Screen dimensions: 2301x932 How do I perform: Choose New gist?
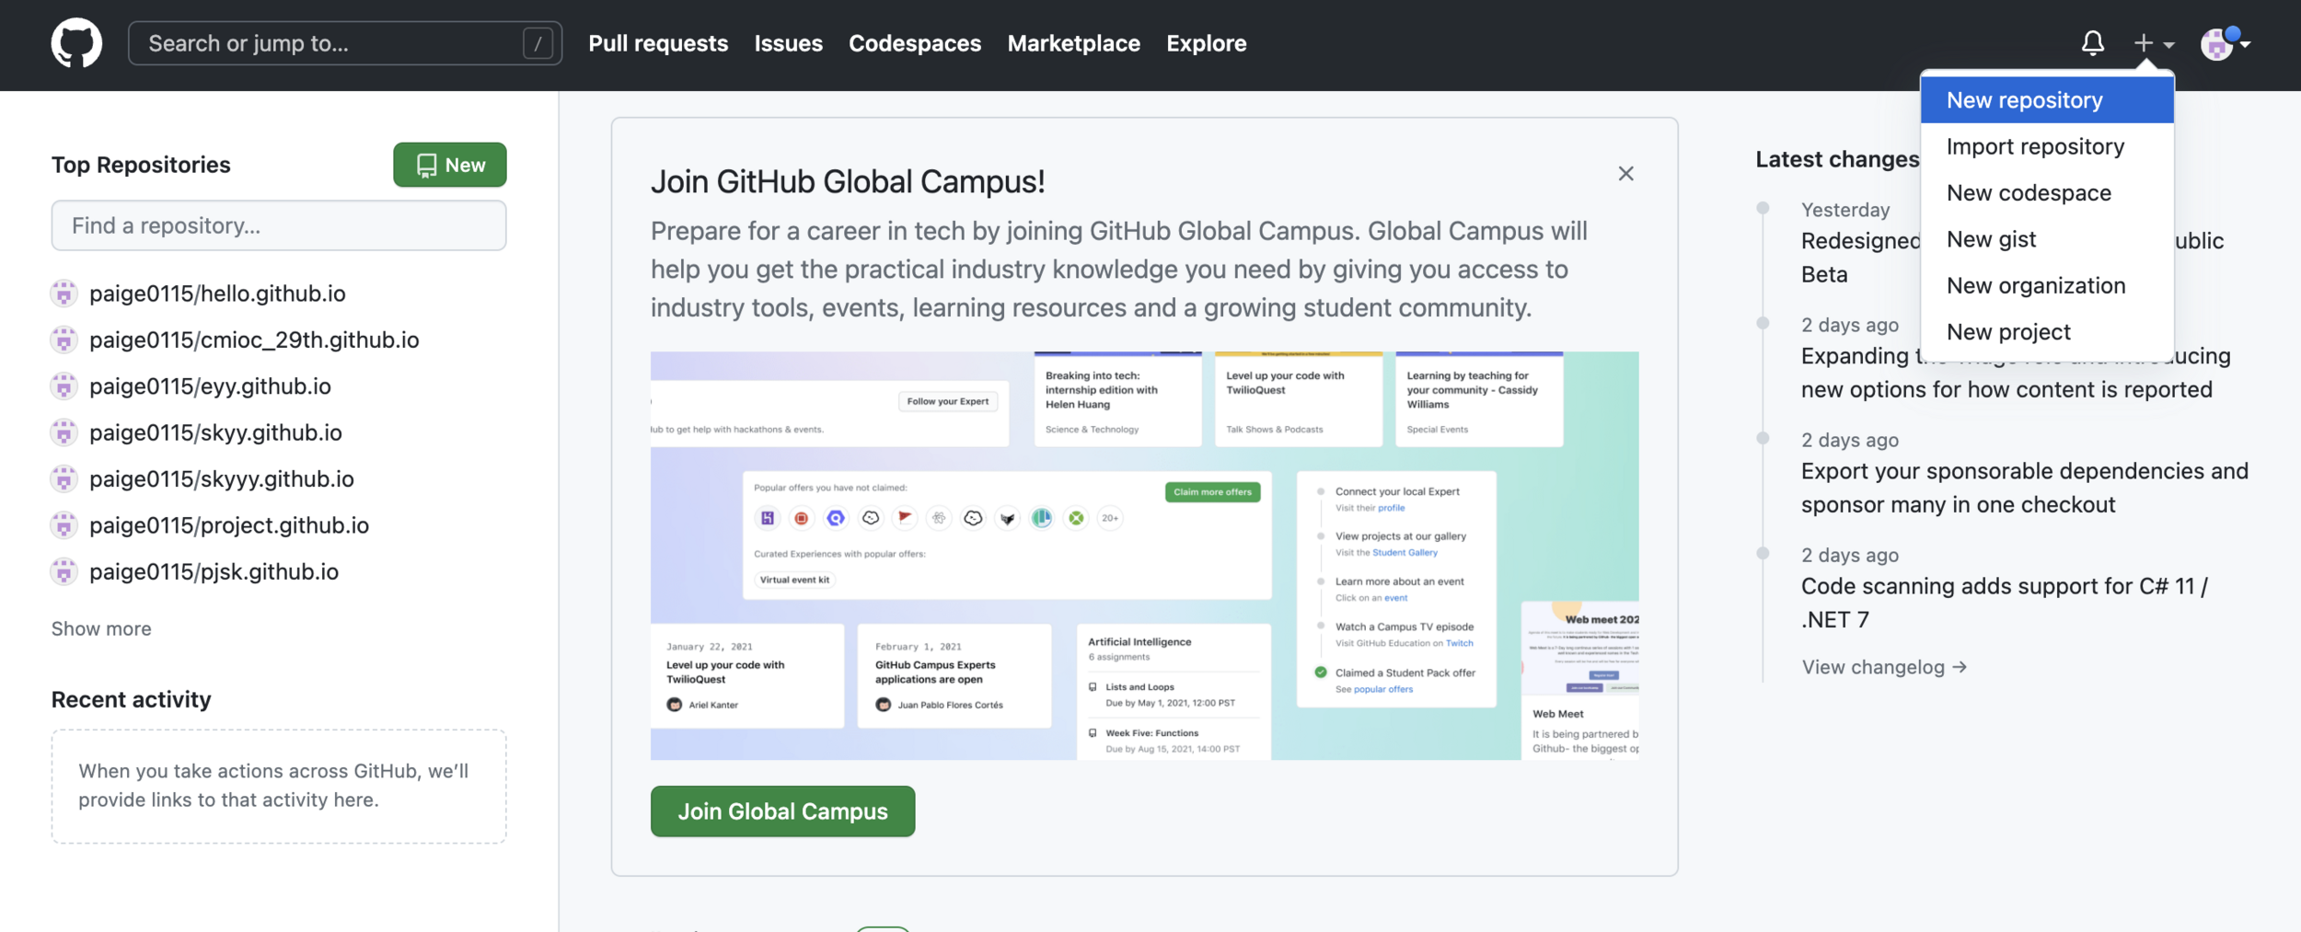[2047, 239]
